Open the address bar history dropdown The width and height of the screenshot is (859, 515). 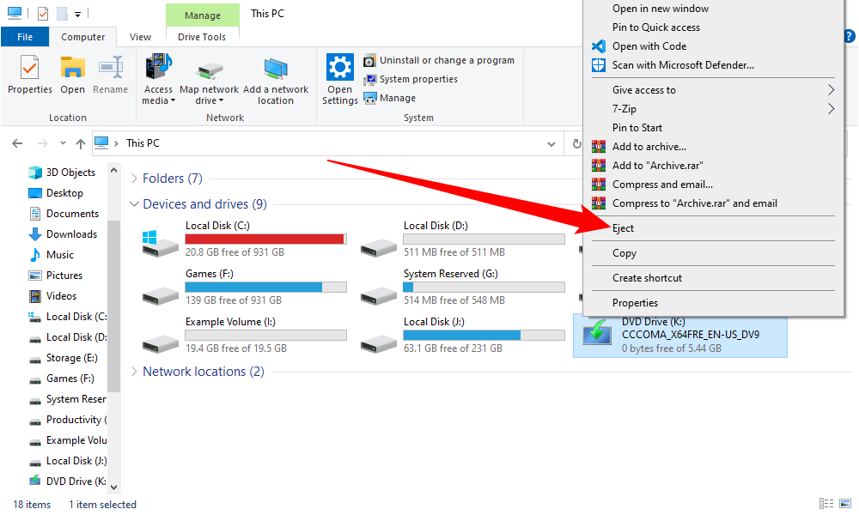click(551, 144)
